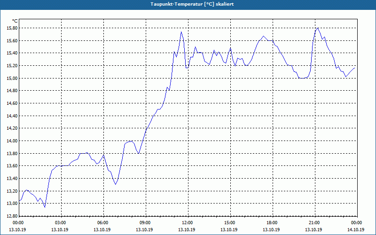Click the 13.10.19 date beneath 03:00
Screen dimensions: 376x235
tap(60, 229)
